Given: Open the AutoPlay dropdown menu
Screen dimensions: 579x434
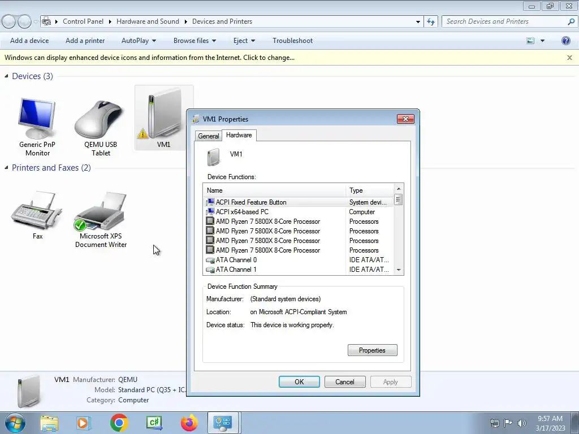Looking at the screenshot, I should click(139, 41).
